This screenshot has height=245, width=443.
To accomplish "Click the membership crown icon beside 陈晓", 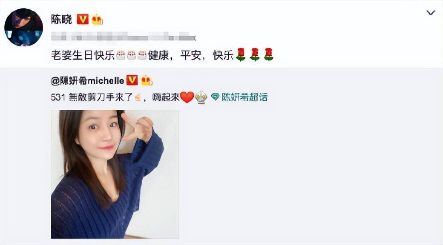I will pyautogui.click(x=97, y=20).
